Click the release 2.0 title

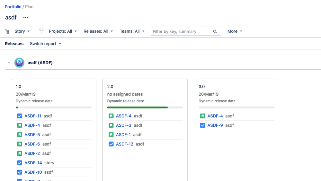coord(110,87)
